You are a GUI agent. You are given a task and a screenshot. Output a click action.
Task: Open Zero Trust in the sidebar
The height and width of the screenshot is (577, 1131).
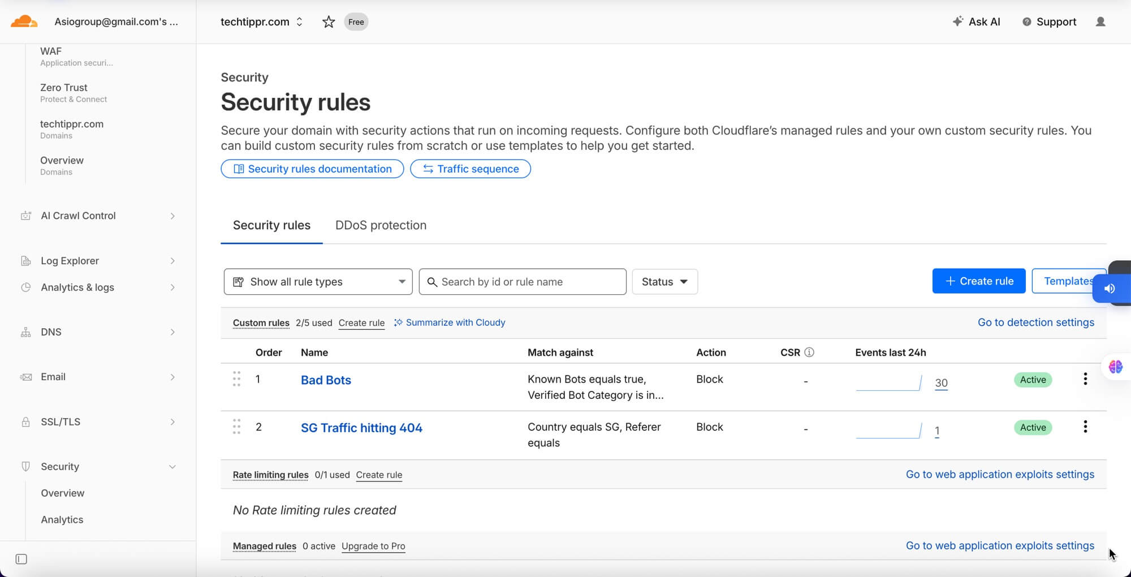click(74, 93)
